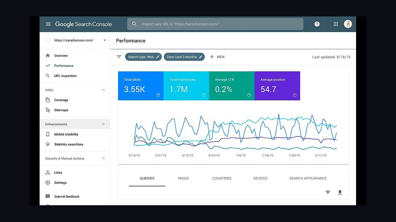This screenshot has width=396, height=222.
Task: Click the Submit feedback exclamation icon
Action: point(48,196)
